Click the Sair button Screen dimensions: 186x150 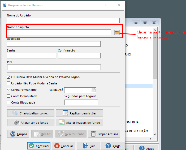pyautogui.click(x=88, y=146)
